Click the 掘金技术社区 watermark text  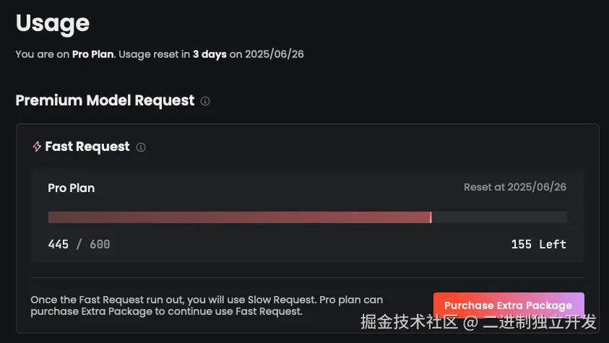click(x=409, y=321)
